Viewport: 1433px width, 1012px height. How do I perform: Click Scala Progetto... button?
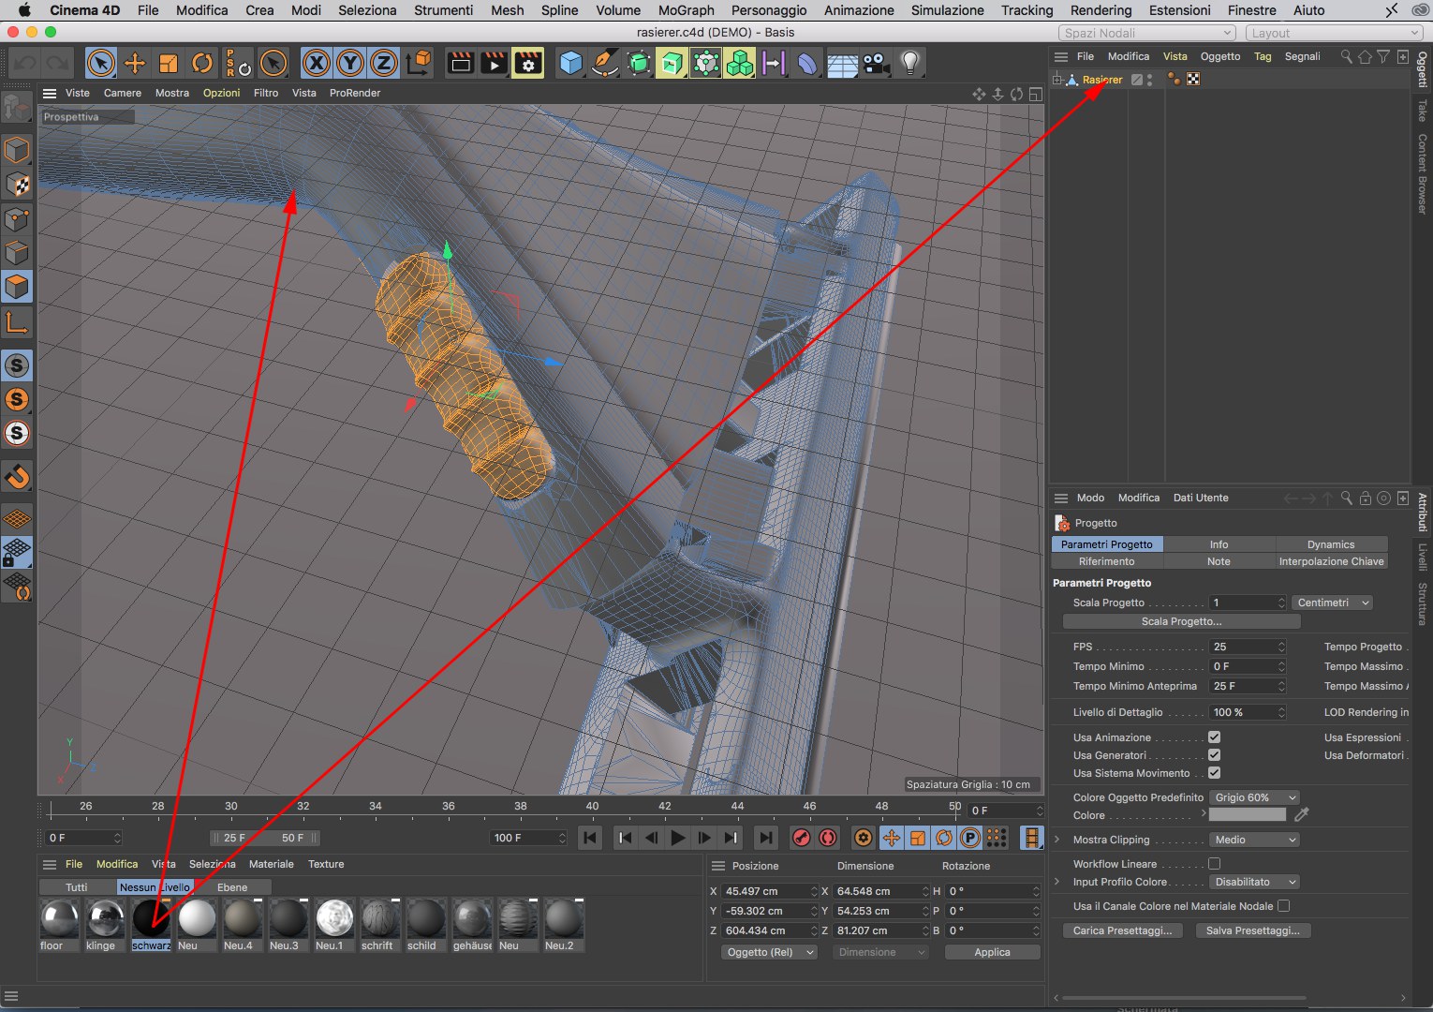click(x=1181, y=621)
